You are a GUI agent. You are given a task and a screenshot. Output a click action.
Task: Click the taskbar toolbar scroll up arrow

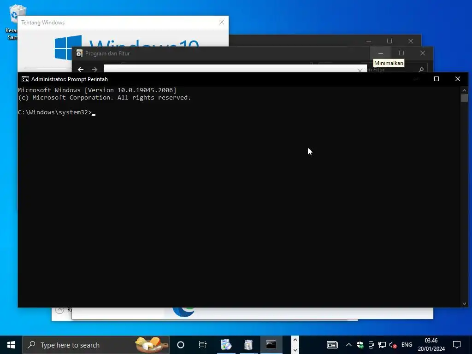[295, 340]
